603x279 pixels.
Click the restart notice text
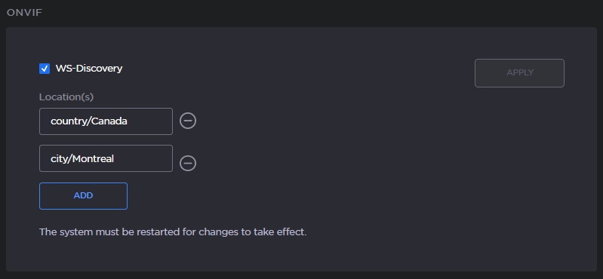pyautogui.click(x=173, y=232)
